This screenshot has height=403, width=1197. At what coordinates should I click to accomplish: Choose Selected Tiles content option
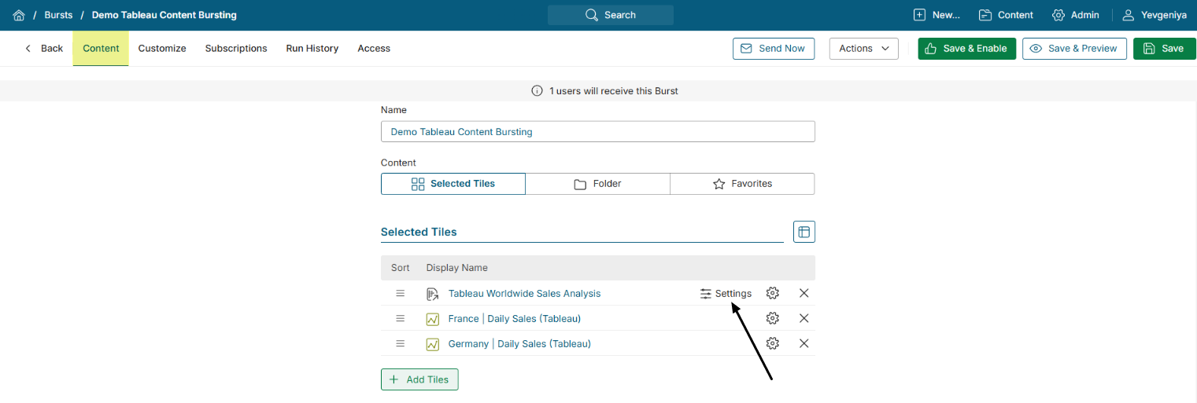pyautogui.click(x=453, y=184)
